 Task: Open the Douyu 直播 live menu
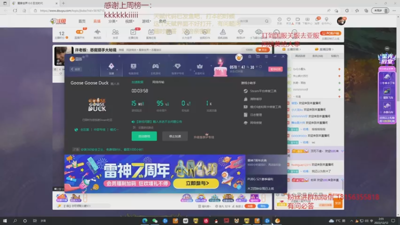tap(97, 21)
